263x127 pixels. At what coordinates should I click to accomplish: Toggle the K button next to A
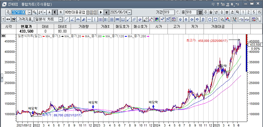[55, 12]
